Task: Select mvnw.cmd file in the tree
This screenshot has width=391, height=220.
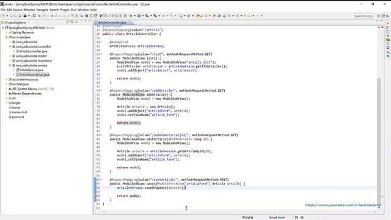Action: [x=20, y=112]
